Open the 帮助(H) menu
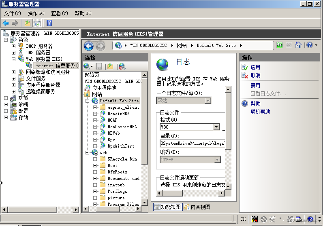 tap(83, 13)
